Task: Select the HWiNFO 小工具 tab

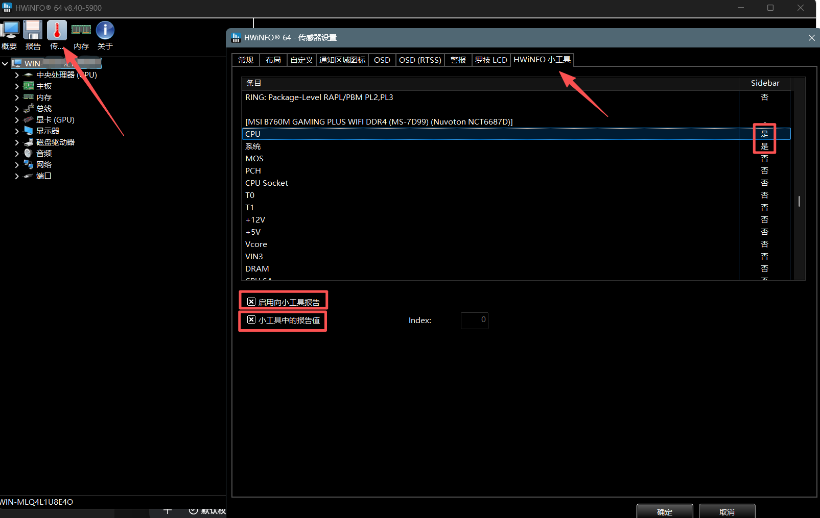Action: point(542,60)
